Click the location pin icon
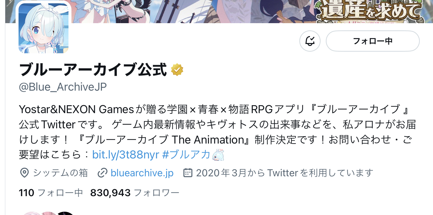The height and width of the screenshot is (215, 433). [24, 173]
